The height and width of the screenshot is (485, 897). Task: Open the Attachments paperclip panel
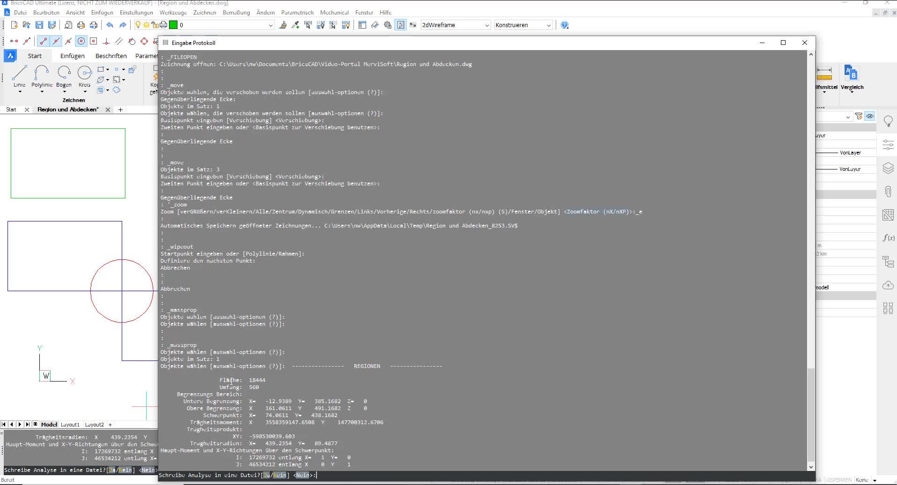point(888,191)
